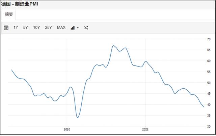Screen dimensions: 216x136
Task: Click the 50 y-axis value
Action: pyautogui.click(x=209, y=83)
